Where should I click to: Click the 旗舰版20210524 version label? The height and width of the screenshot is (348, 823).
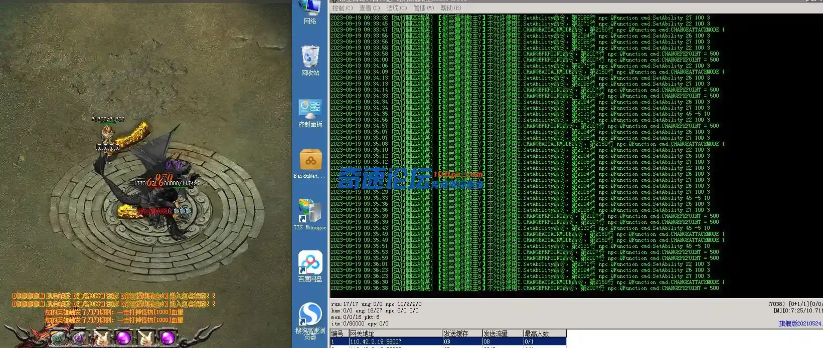point(800,323)
